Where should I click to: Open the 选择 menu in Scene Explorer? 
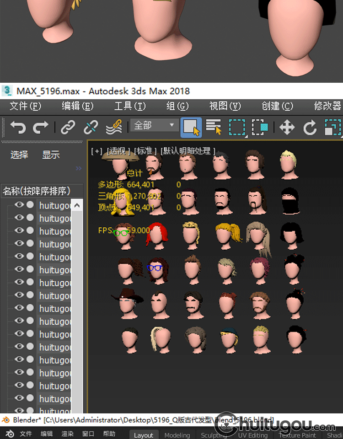click(x=19, y=155)
